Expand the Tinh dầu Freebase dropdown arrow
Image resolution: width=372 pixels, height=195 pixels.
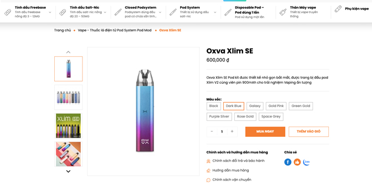pos(50,12)
